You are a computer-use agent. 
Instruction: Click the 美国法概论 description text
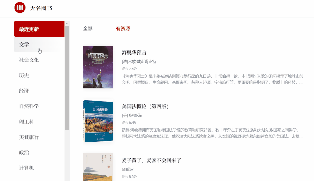coord(212,133)
